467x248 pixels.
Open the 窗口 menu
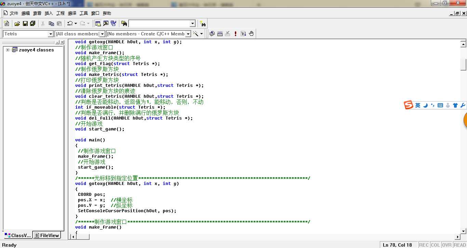[95, 13]
